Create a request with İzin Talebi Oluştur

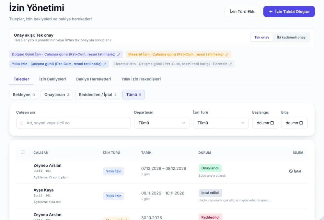[x=289, y=12]
